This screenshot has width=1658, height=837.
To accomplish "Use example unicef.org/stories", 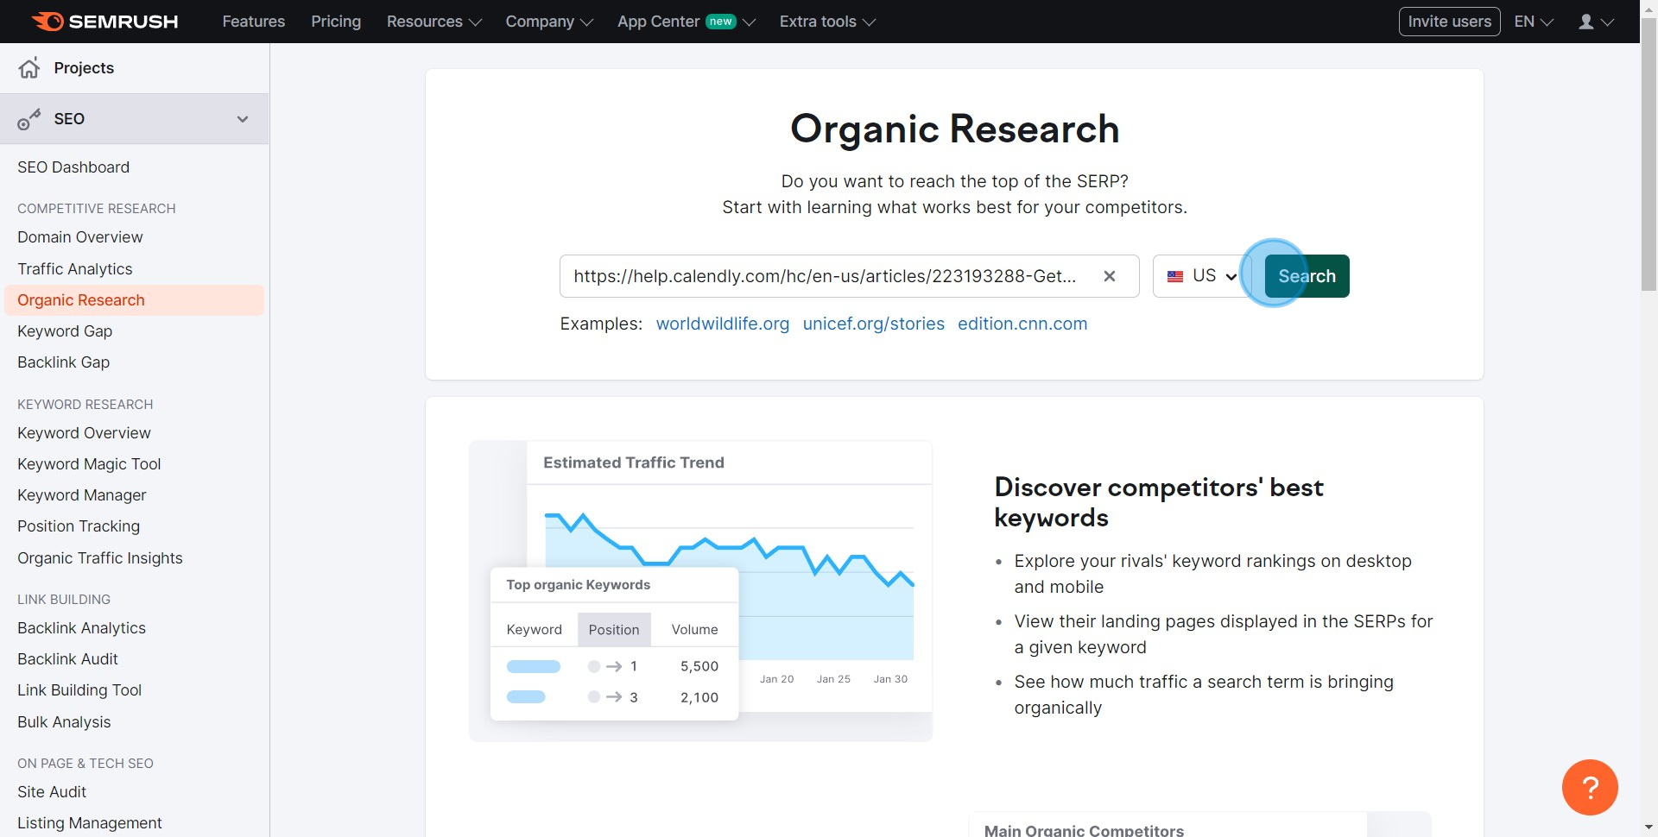I will click(x=873, y=324).
